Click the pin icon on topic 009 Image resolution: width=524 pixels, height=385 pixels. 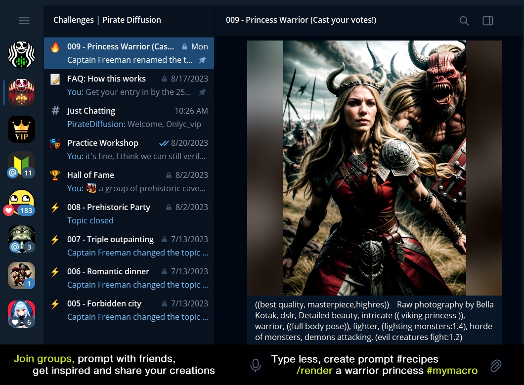point(202,60)
